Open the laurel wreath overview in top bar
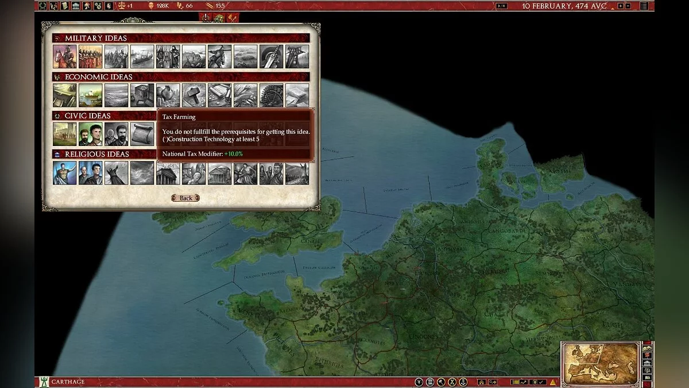The width and height of the screenshot is (689, 388). point(43,6)
